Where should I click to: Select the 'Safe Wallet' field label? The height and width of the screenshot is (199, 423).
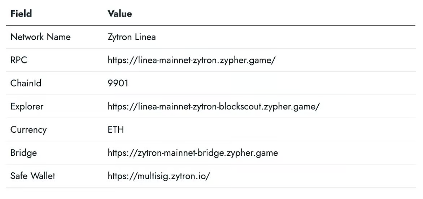32,176
